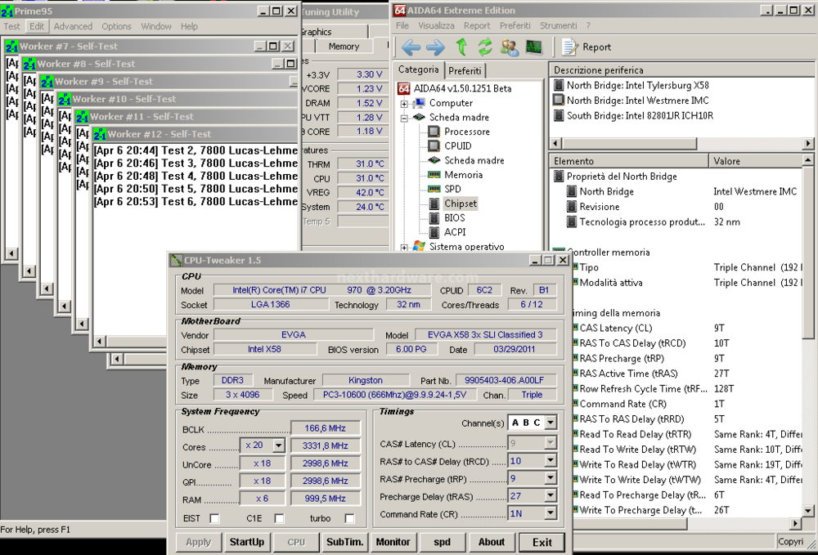Viewport: 818px width, 555px height.
Task: Open the Options menu in Prime95
Action: point(116,26)
